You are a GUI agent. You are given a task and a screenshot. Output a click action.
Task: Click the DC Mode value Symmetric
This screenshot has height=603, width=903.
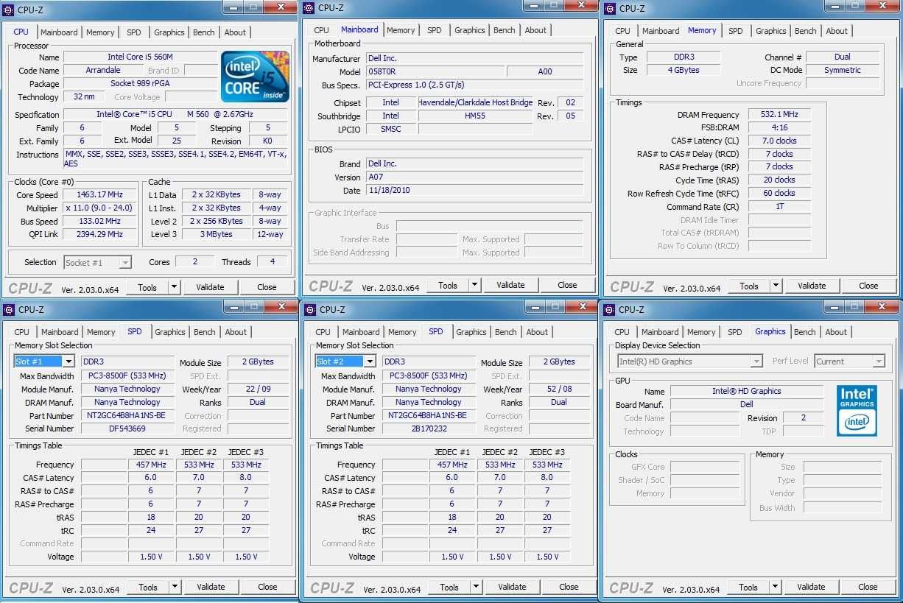[843, 70]
